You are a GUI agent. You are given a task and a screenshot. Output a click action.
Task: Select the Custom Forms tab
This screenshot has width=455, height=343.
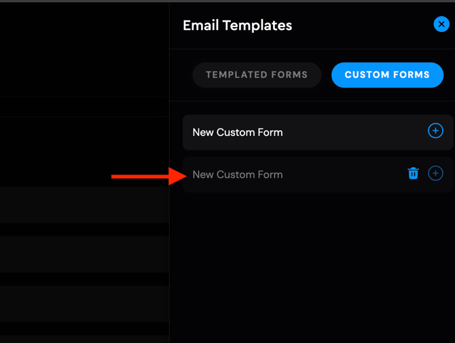coord(387,75)
